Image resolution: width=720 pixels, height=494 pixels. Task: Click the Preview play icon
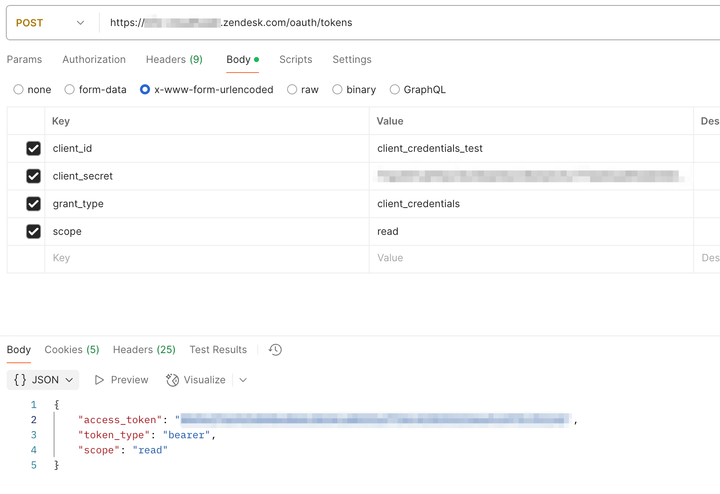[x=99, y=380]
